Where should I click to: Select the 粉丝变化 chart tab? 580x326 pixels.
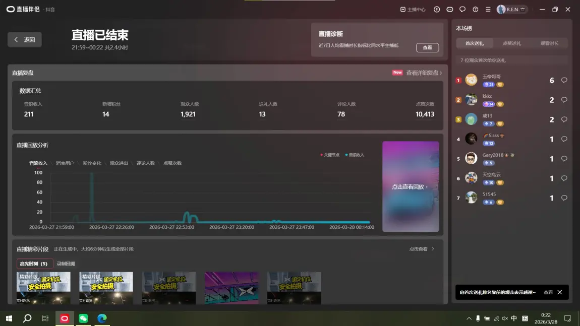click(92, 163)
